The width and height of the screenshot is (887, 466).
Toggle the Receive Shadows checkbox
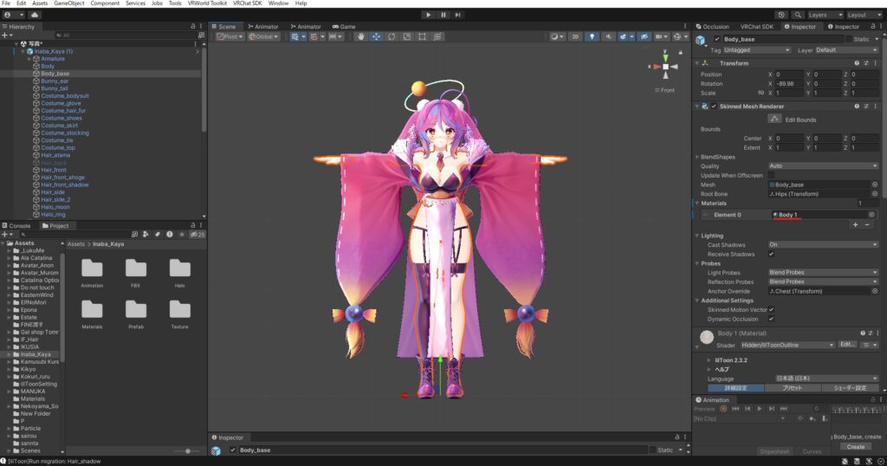772,255
